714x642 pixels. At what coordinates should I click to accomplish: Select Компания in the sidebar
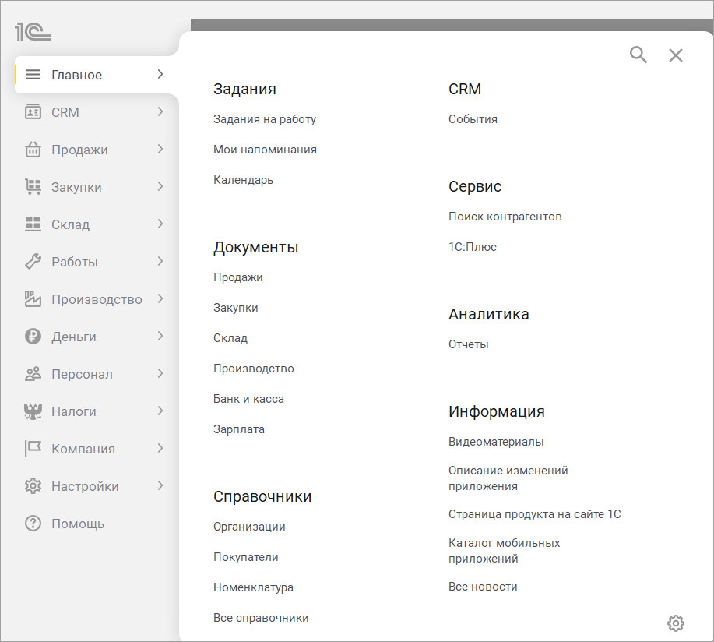pyautogui.click(x=83, y=449)
